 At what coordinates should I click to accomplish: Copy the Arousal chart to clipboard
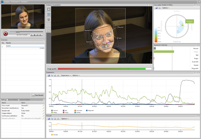(x=52, y=119)
